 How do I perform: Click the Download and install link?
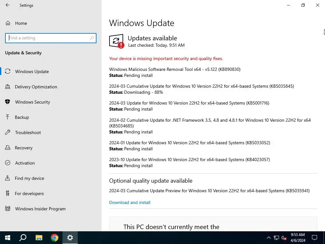[x=130, y=202]
